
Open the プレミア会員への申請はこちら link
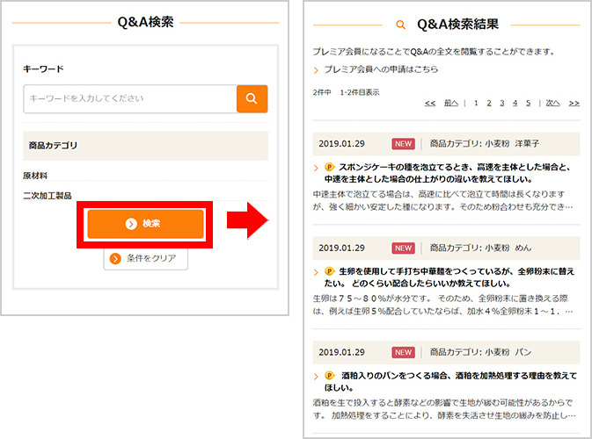pyautogui.click(x=380, y=69)
